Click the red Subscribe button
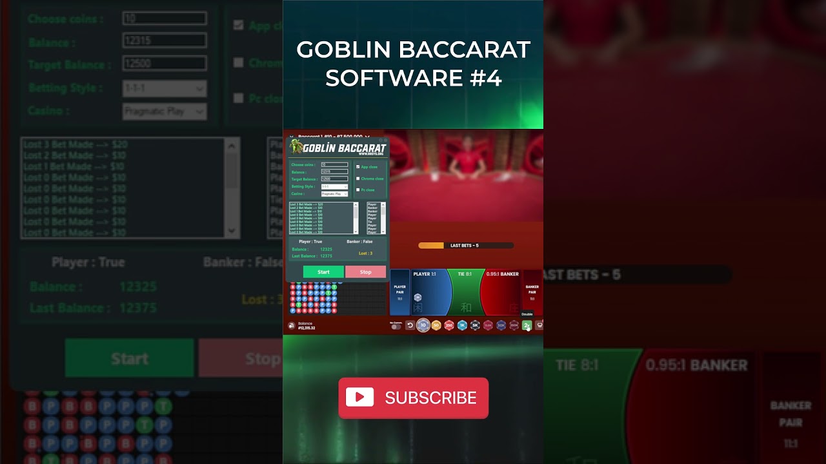Screen dimensions: 826x464 [x=413, y=398]
